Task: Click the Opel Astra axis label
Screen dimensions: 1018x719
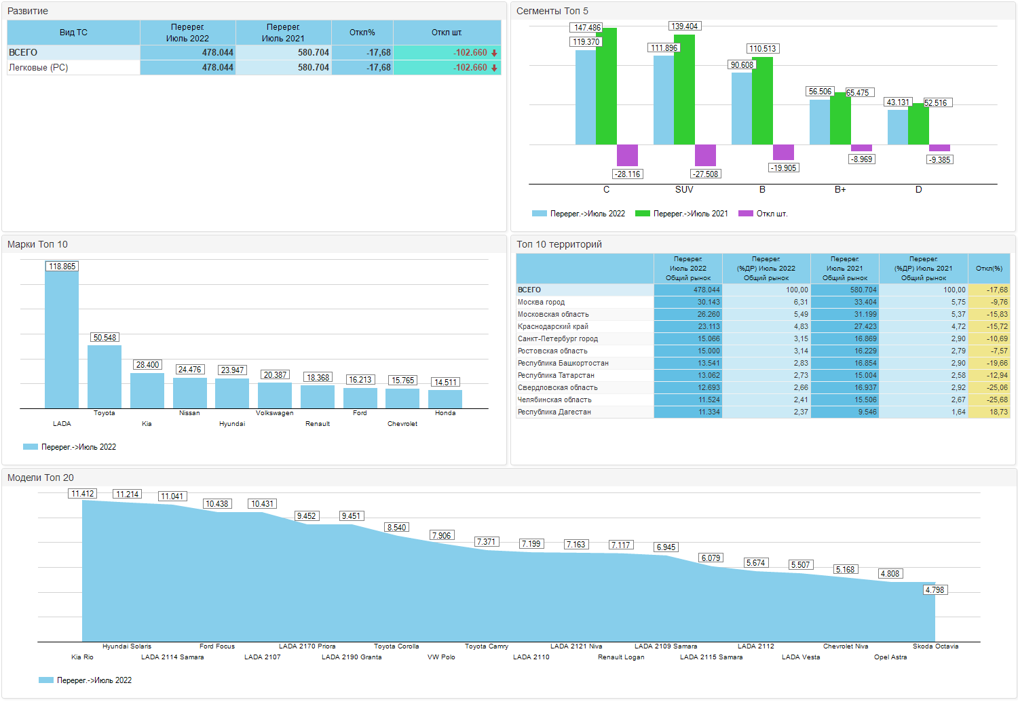Action: click(890, 657)
